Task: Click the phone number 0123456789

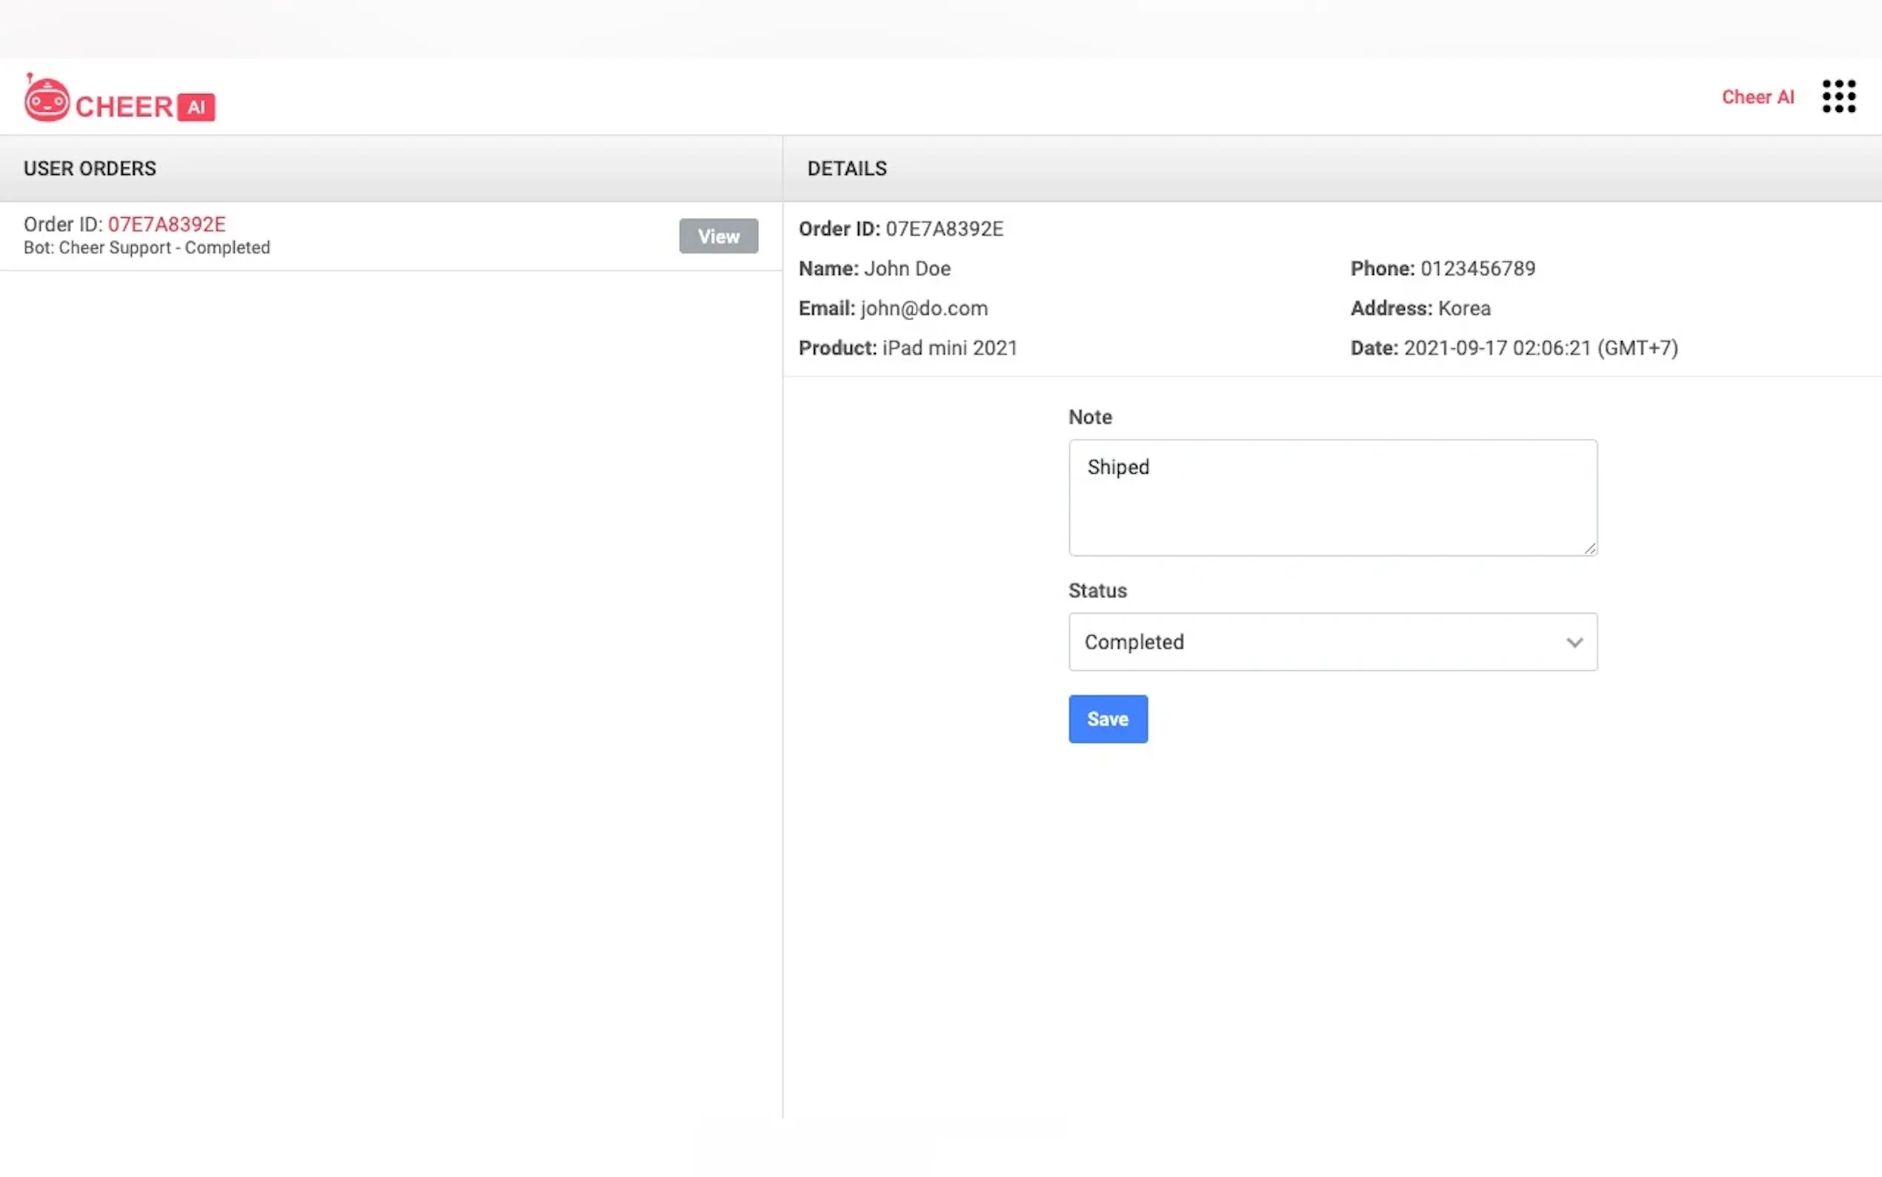Action: pyautogui.click(x=1477, y=268)
